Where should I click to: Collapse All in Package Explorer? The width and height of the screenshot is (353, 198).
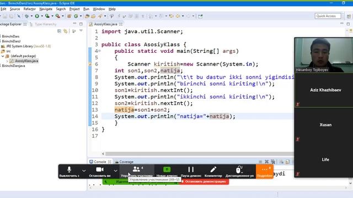(x=59, y=31)
